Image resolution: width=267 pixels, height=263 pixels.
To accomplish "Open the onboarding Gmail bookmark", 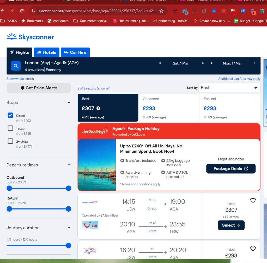I will [x=171, y=21].
